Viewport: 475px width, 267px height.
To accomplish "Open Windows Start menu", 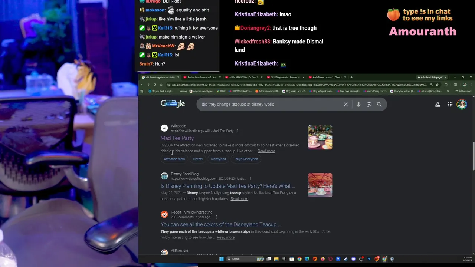I will (222, 259).
